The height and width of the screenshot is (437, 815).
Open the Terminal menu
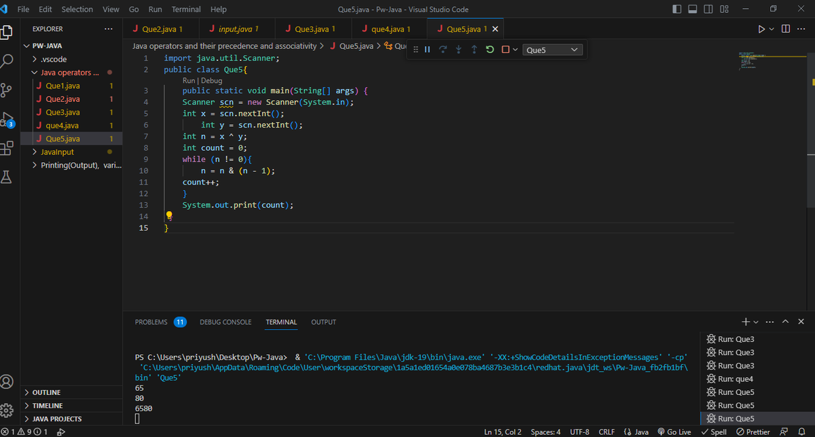(186, 9)
